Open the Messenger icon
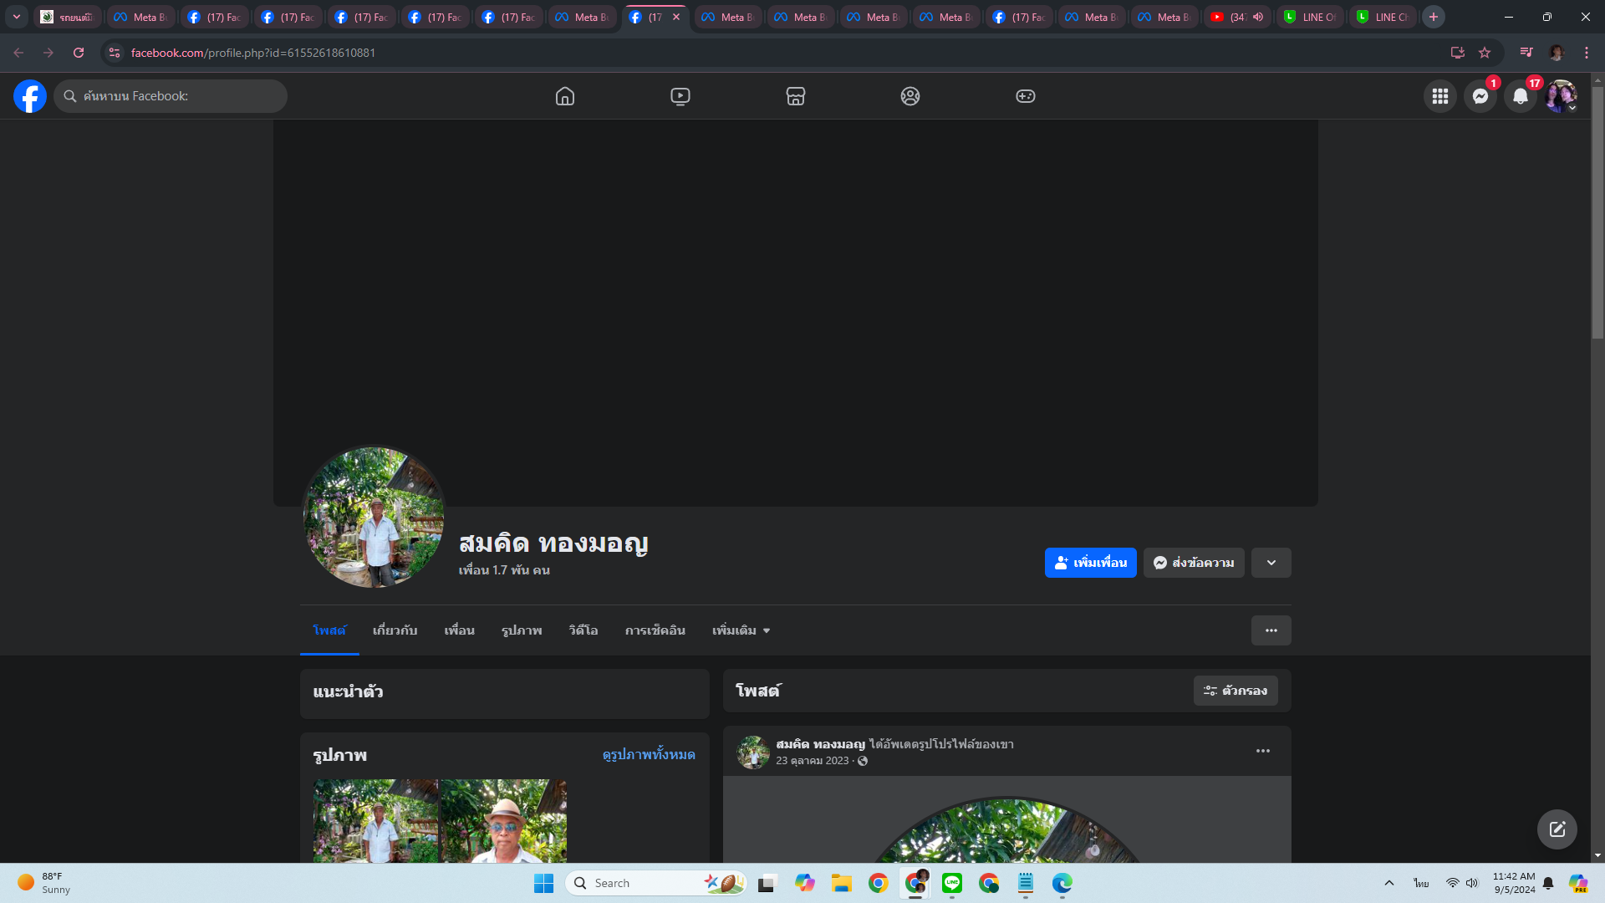 (x=1480, y=96)
